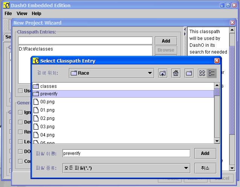Expand split pane with right arrow
Image resolution: width=240 pixels, height=187 pixels.
pyautogui.click(x=185, y=34)
